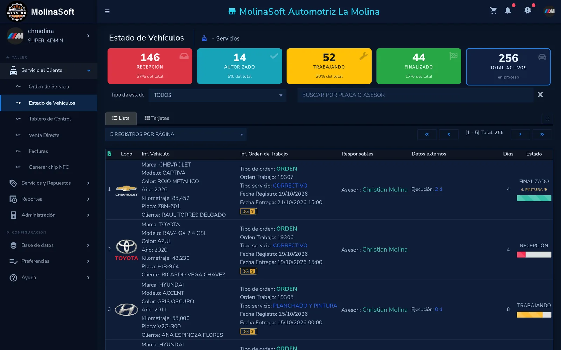Filter by the 14 Autorizado card

pos(239,66)
